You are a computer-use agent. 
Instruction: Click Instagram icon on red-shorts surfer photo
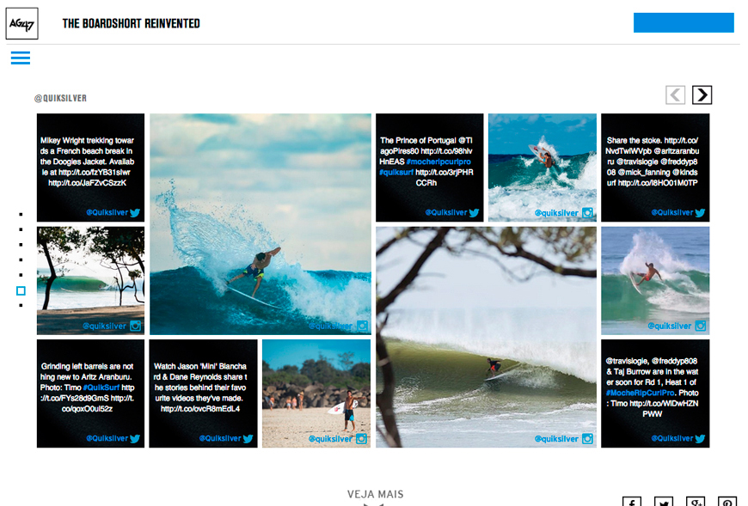[x=701, y=326]
